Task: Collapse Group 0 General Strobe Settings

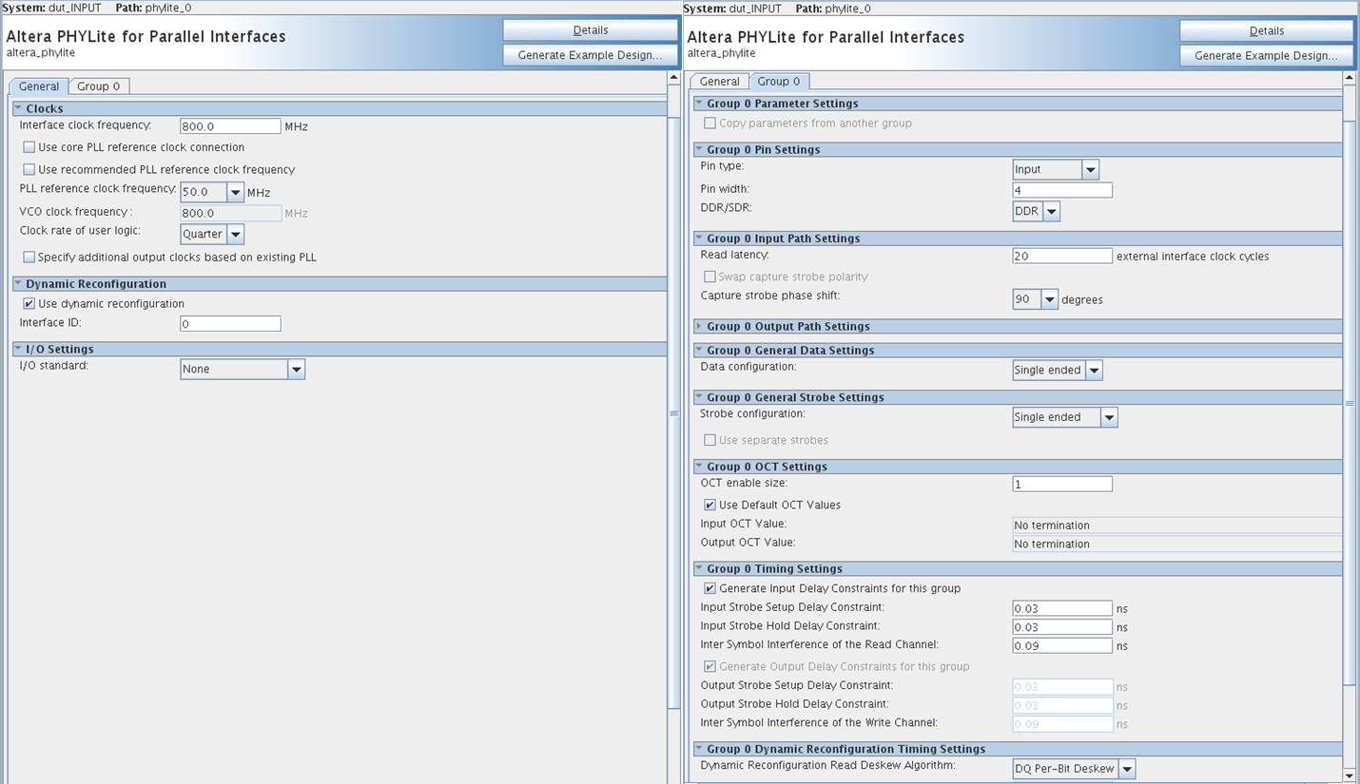Action: (699, 397)
